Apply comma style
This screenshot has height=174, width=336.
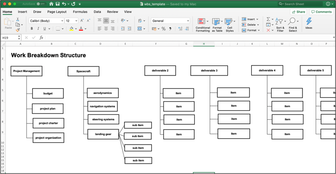(170, 28)
